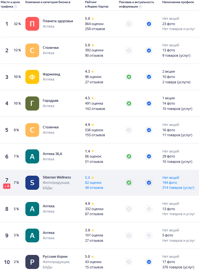The height and width of the screenshot is (274, 199).
Task: Click the Рейтинг в Яндекс Картах column header
Action: tap(97, 4)
